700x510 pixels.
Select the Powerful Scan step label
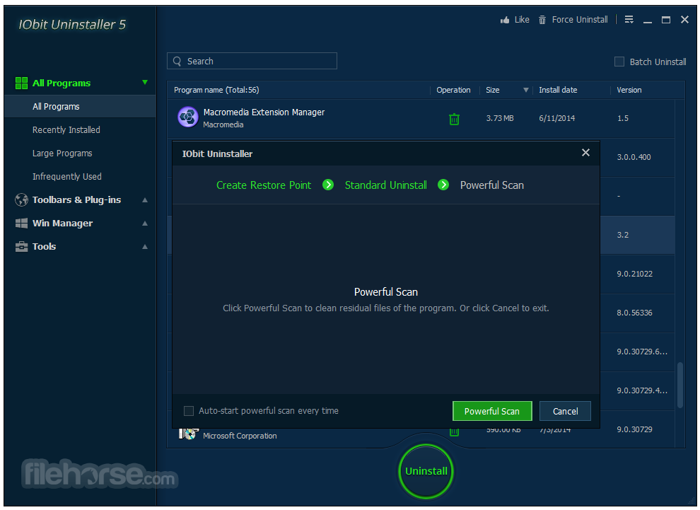coord(492,185)
